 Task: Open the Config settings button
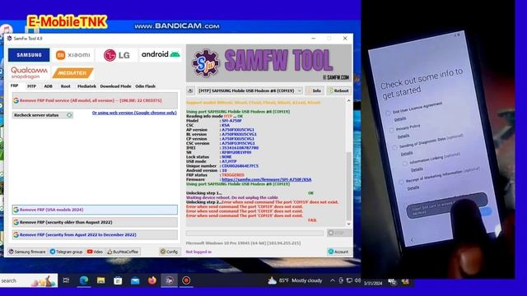click(169, 252)
